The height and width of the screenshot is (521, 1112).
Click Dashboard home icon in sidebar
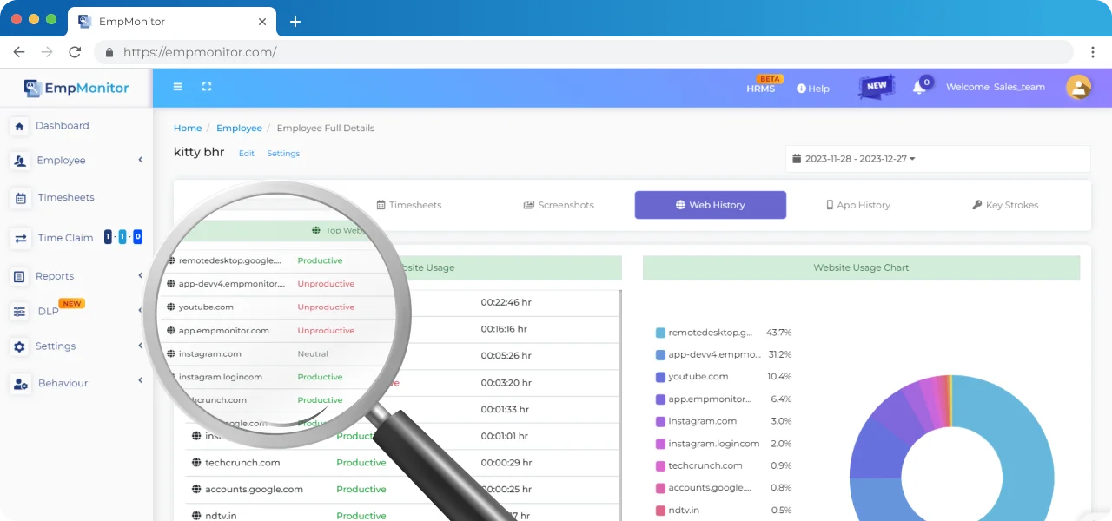coord(20,126)
